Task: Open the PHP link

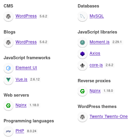Action: [x=20, y=131]
